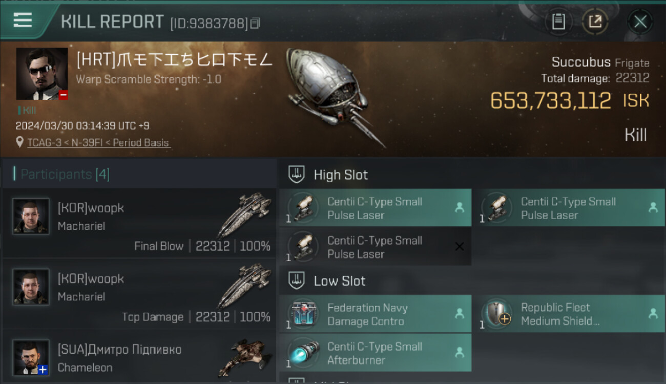Click person icon on first Pulse Laser

click(x=460, y=207)
